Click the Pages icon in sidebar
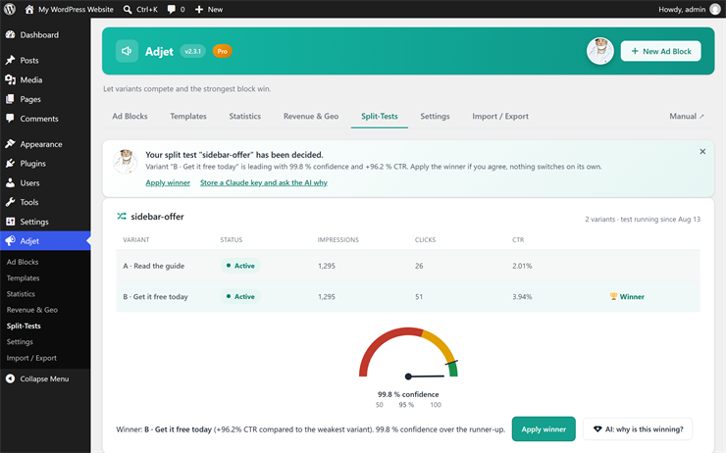Screen dimensions: 726x453 (x=10, y=99)
